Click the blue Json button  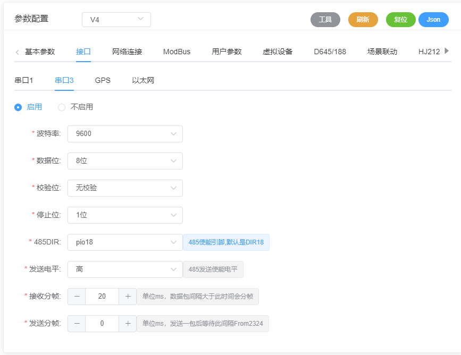click(x=433, y=20)
